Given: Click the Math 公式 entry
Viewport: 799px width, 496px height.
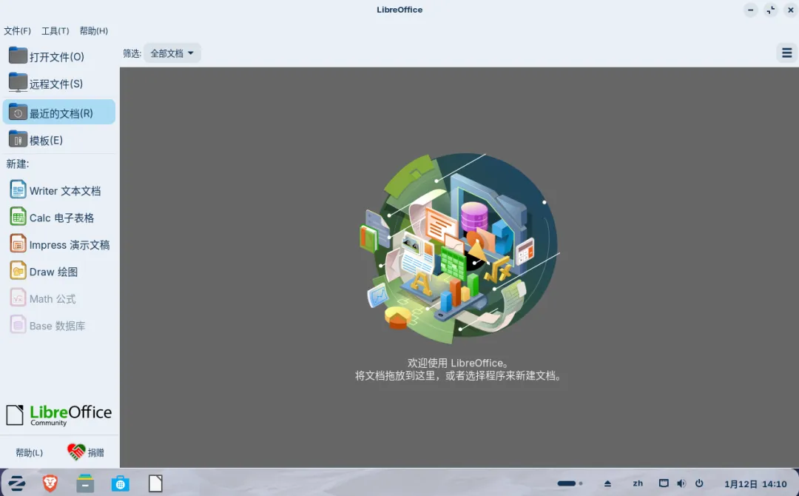Looking at the screenshot, I should tap(59, 298).
